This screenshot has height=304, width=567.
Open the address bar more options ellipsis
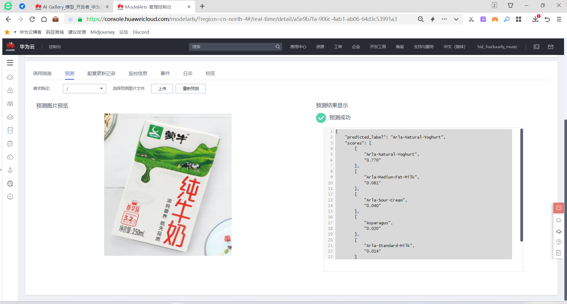pos(444,19)
